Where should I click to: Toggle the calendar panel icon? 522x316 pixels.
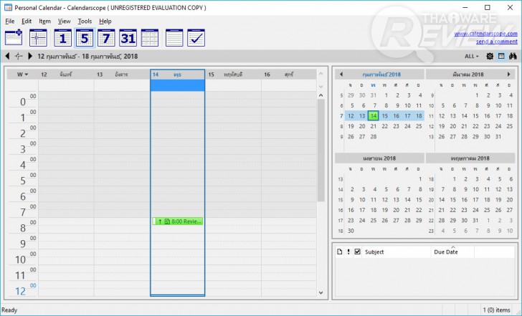point(501,56)
